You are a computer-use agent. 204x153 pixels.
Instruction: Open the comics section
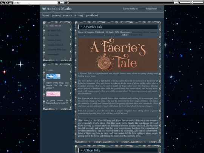click(68, 15)
